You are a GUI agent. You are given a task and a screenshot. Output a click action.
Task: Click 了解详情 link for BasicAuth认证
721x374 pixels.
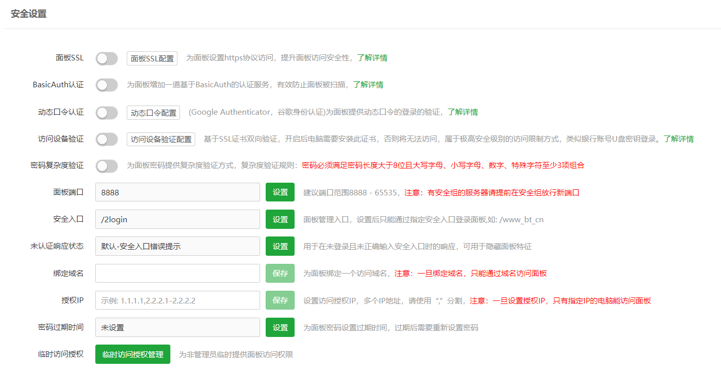(x=368, y=85)
